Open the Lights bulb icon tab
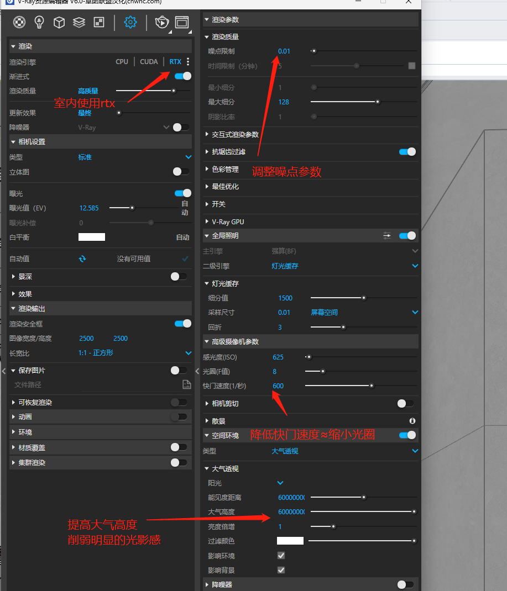The width and height of the screenshot is (507, 591). click(x=39, y=22)
